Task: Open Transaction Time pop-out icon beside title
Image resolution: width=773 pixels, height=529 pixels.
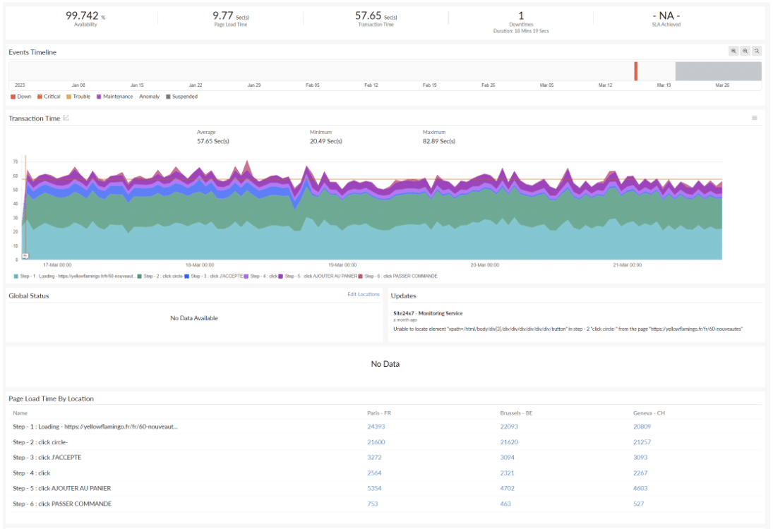Action: click(x=66, y=118)
